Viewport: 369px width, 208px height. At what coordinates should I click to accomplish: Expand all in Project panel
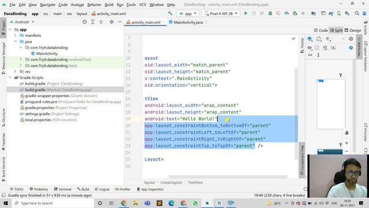click(x=93, y=22)
